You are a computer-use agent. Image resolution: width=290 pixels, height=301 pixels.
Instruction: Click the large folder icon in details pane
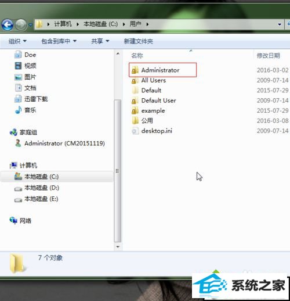tap(17, 263)
